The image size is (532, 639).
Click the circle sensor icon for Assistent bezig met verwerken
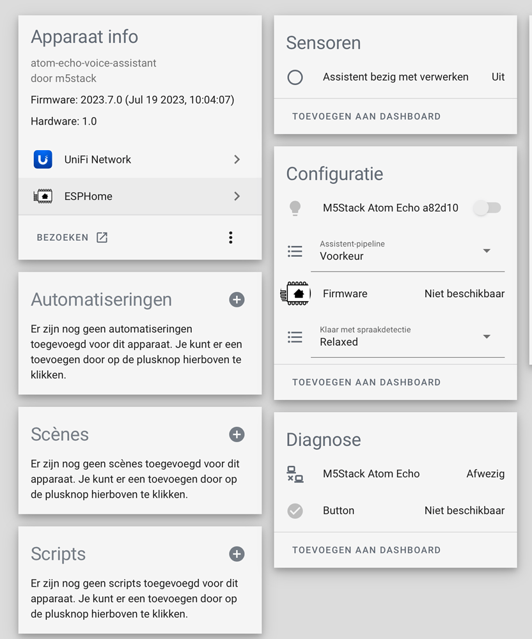[295, 77]
